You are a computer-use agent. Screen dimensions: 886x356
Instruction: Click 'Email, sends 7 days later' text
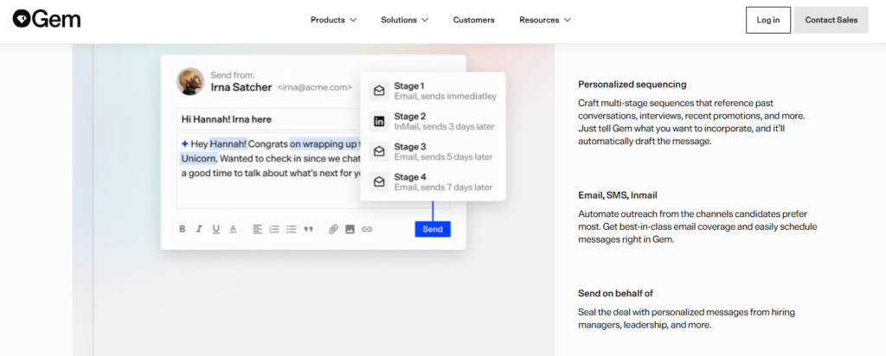444,188
